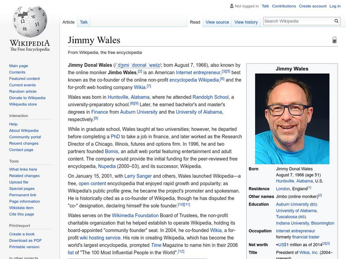Open Current events link
The height and width of the screenshot is (259, 346).
pos(22,85)
